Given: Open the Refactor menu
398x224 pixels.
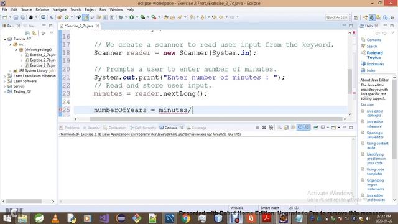Looking at the screenshot, I should tap(42, 9).
